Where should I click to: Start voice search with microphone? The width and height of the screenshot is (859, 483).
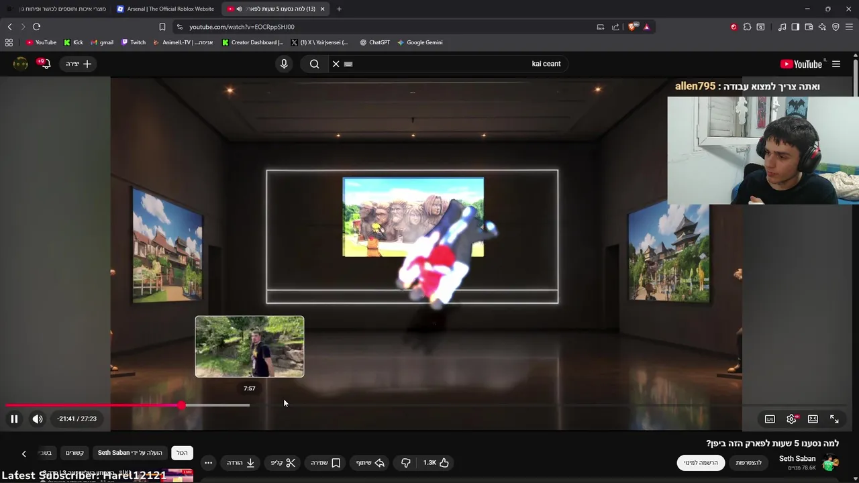click(x=284, y=64)
